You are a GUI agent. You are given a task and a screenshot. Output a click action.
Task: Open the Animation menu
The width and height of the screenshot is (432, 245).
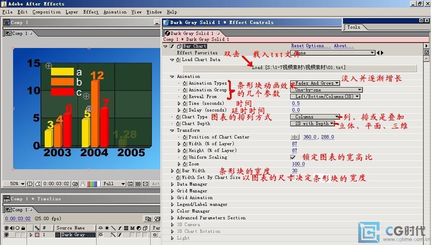point(115,12)
